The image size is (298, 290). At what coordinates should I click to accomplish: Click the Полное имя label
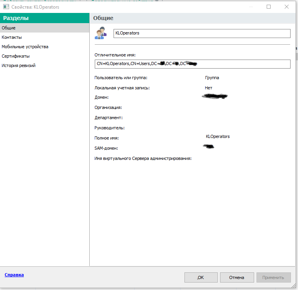coord(107,138)
